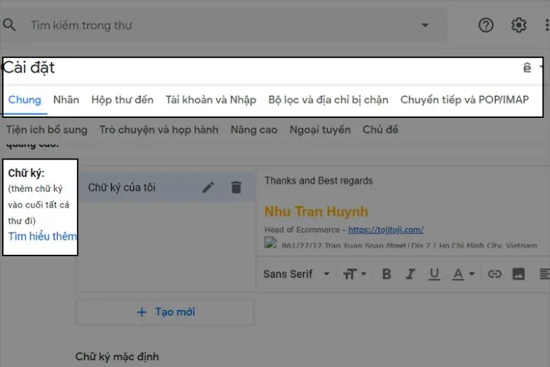The width and height of the screenshot is (550, 367).
Task: Open the input tools 'ê' language icon
Action: (x=527, y=68)
